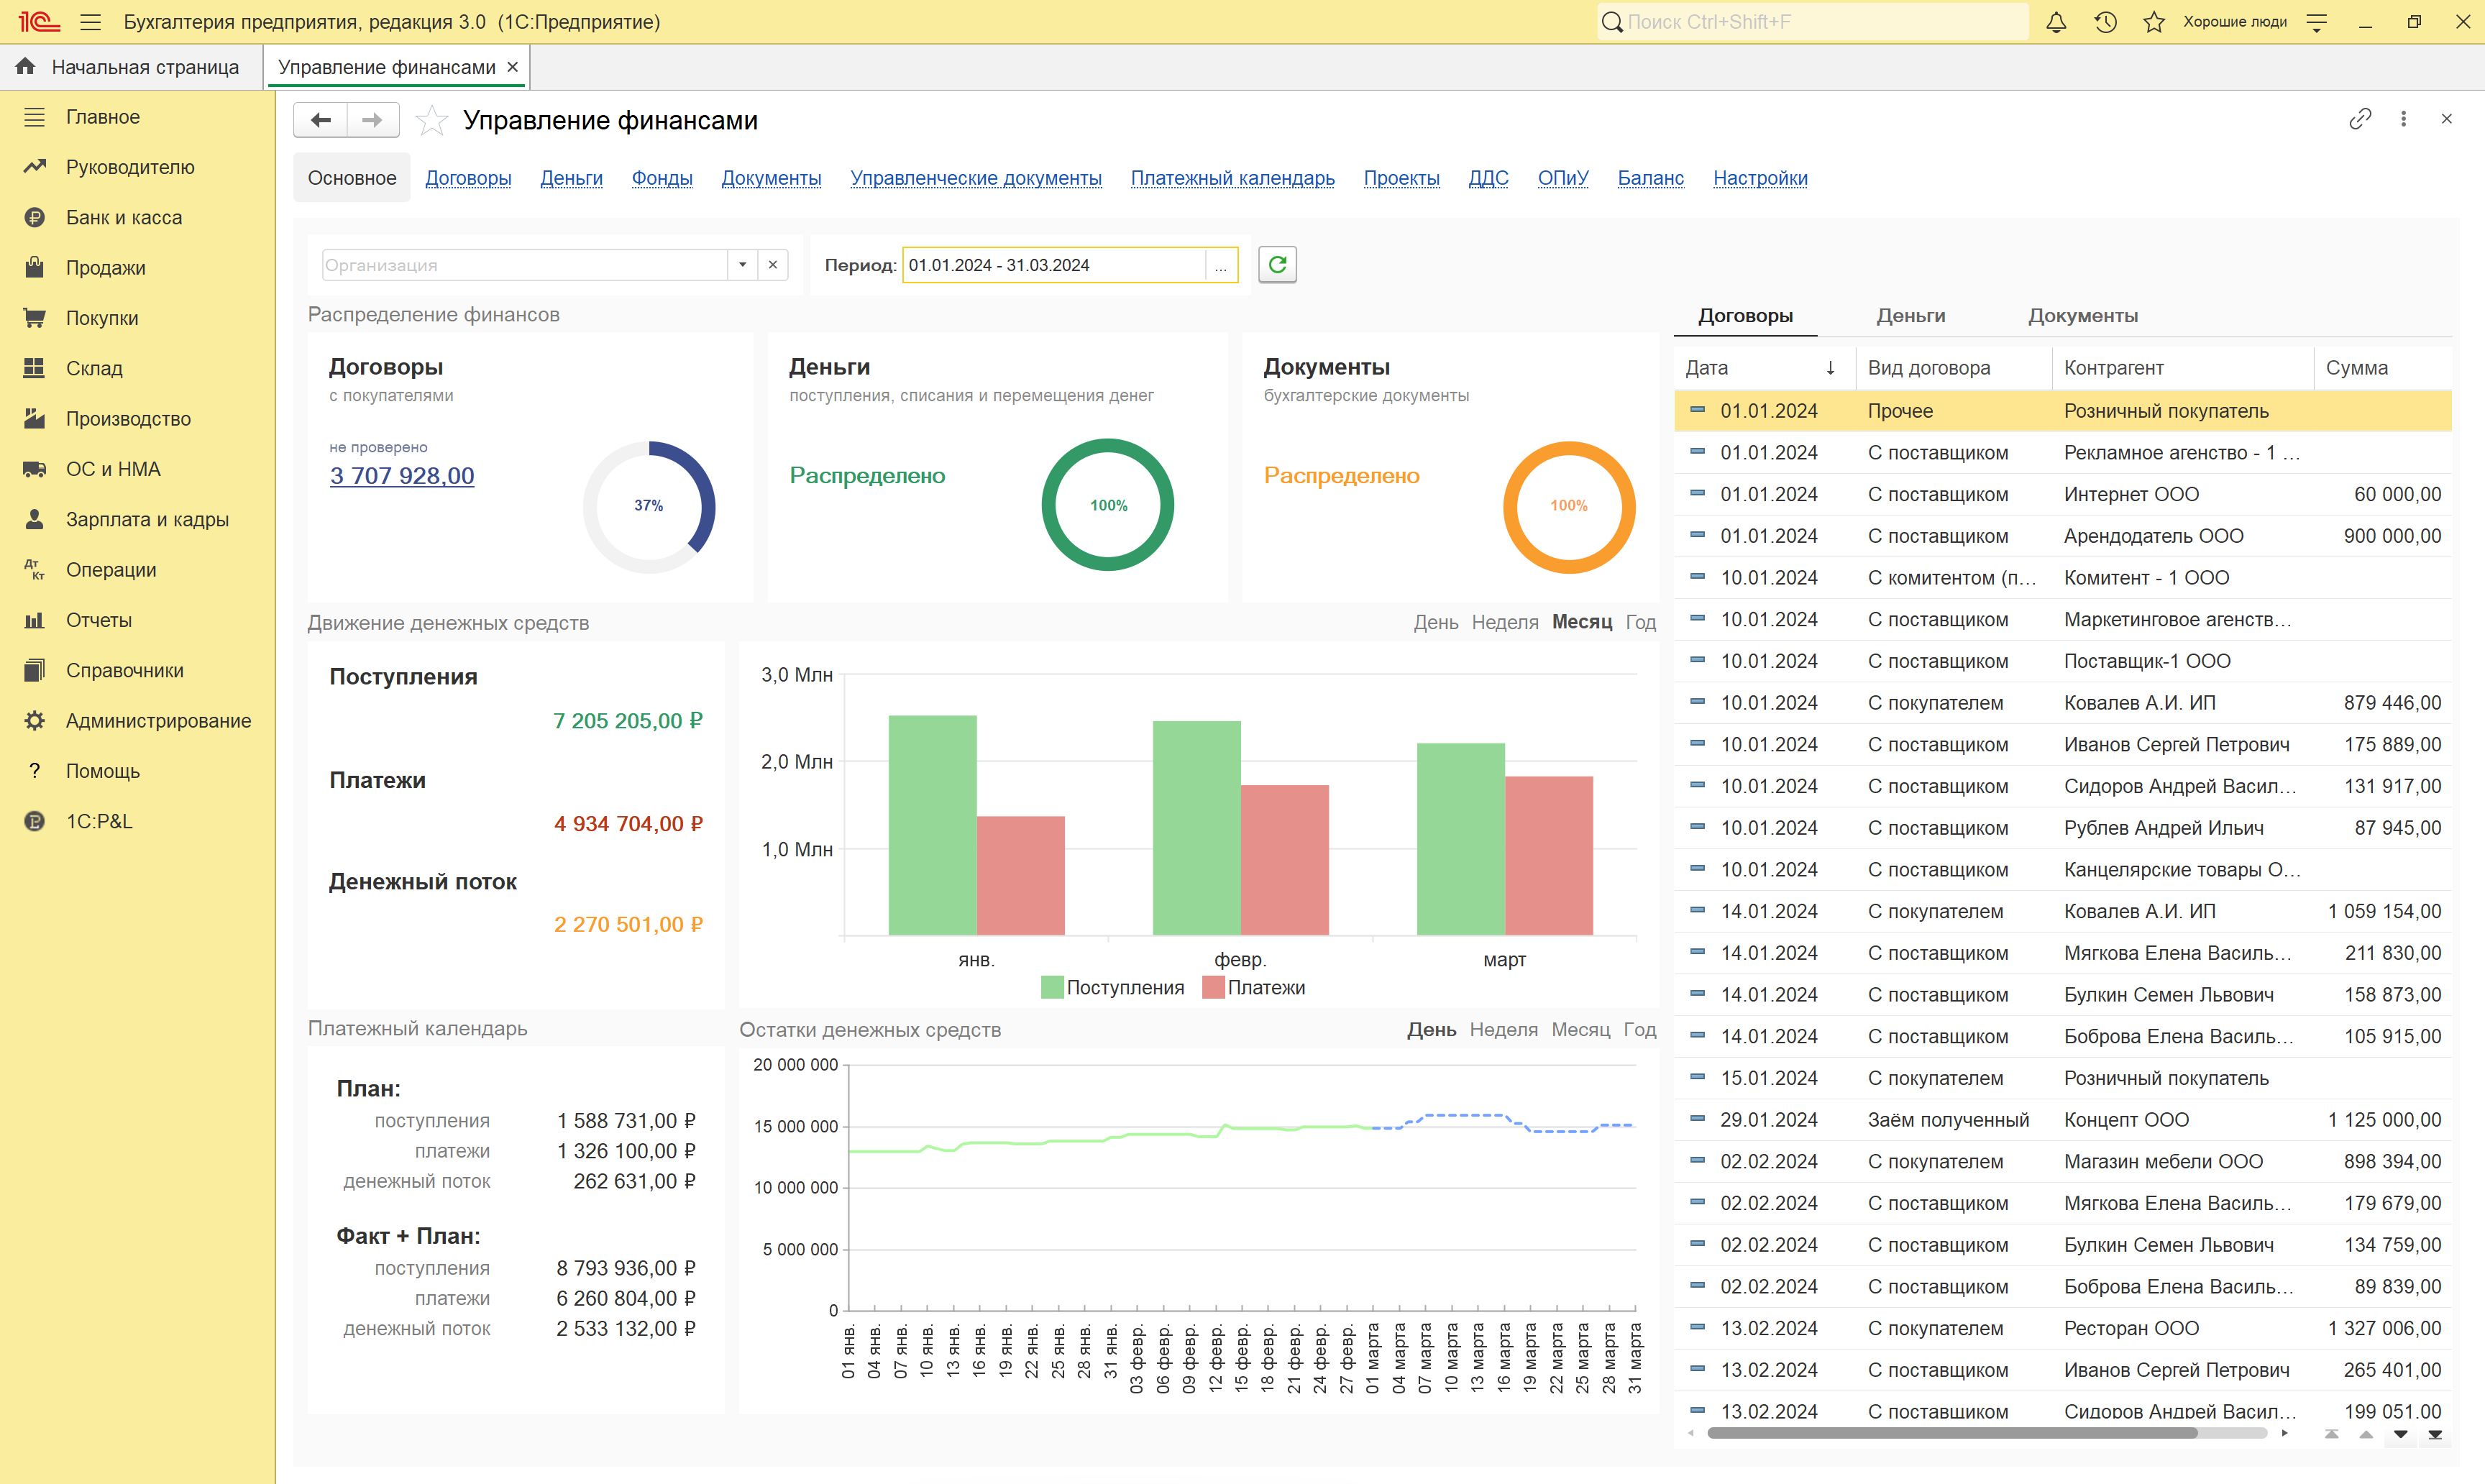2485x1484 pixels.
Task: Switch cash flow chart to Год
Action: pyautogui.click(x=1640, y=622)
